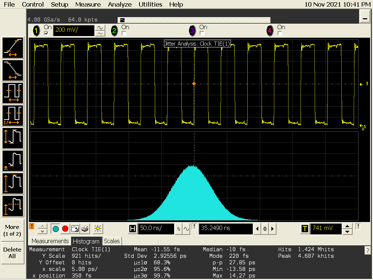Select the rise time measurement icon
373x280 pixels.
(13, 48)
